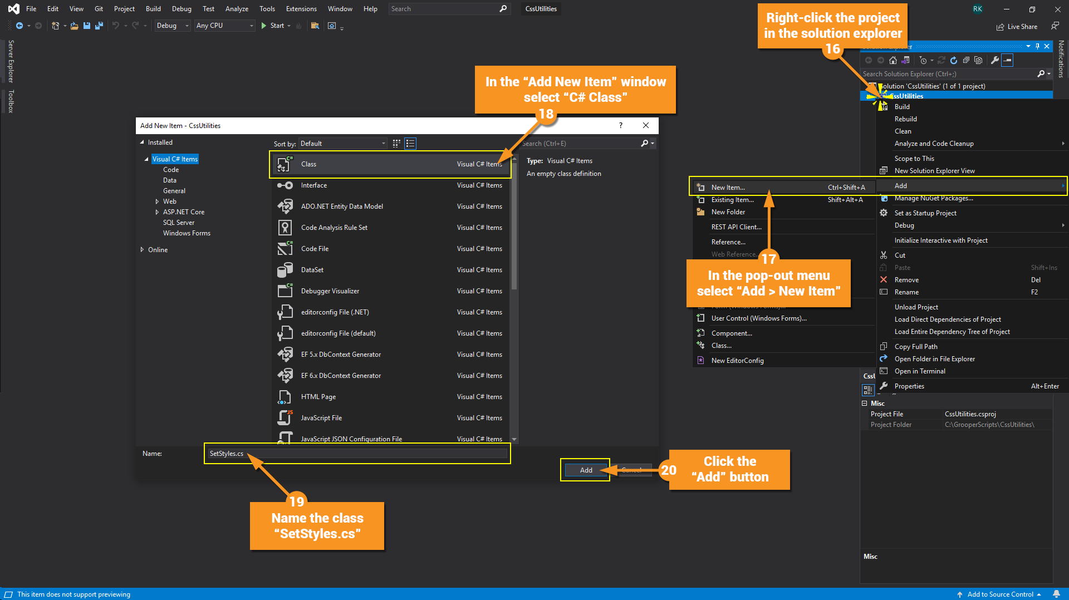This screenshot has height=600, width=1069.
Task: Open the Extensions menu
Action: (301, 9)
